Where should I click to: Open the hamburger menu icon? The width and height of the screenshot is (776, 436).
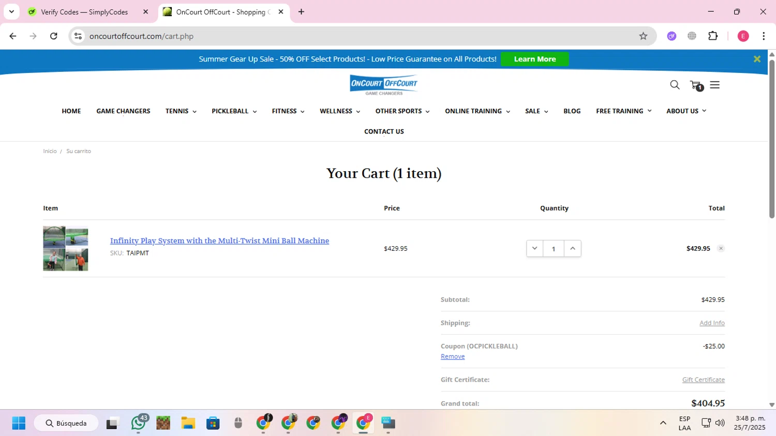(715, 85)
